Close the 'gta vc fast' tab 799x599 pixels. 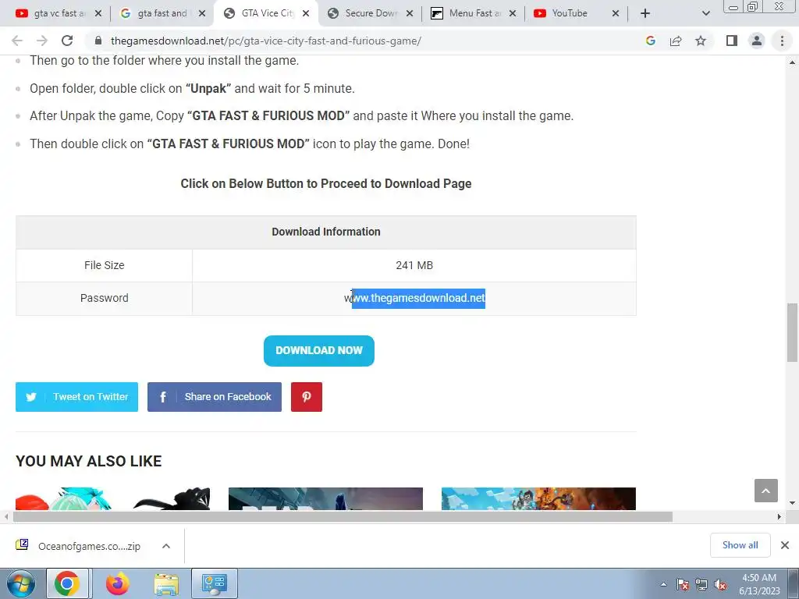(x=98, y=13)
